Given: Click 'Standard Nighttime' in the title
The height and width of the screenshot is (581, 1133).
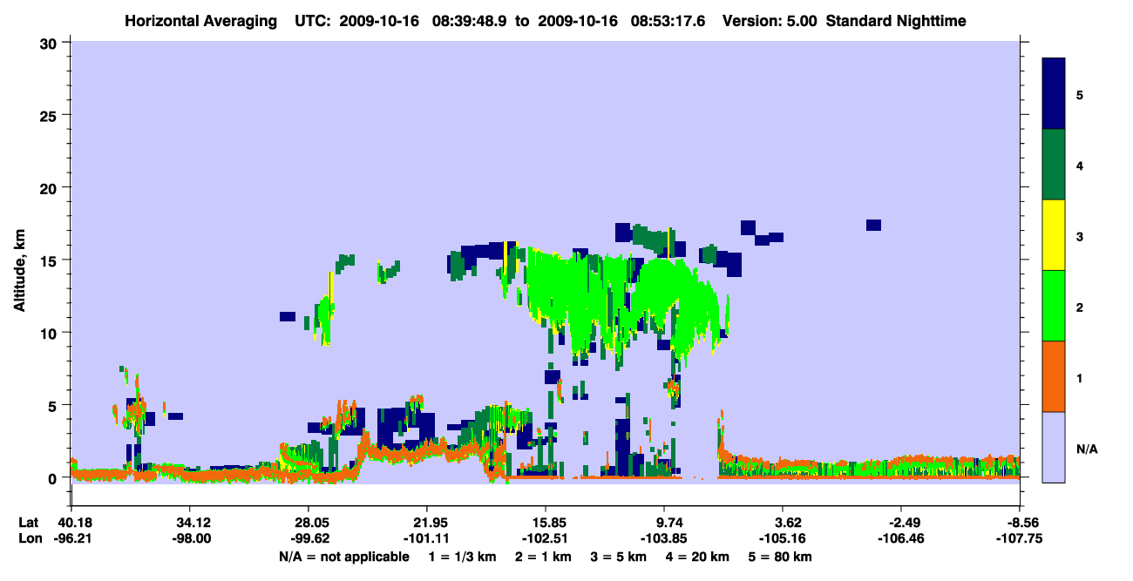Looking at the screenshot, I should tap(897, 20).
